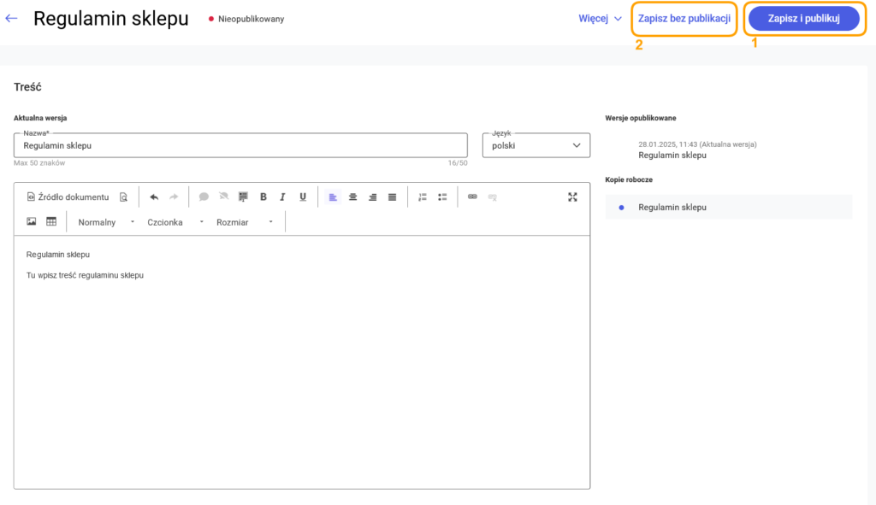Expand the Więcej menu
The image size is (876, 505).
600,19
